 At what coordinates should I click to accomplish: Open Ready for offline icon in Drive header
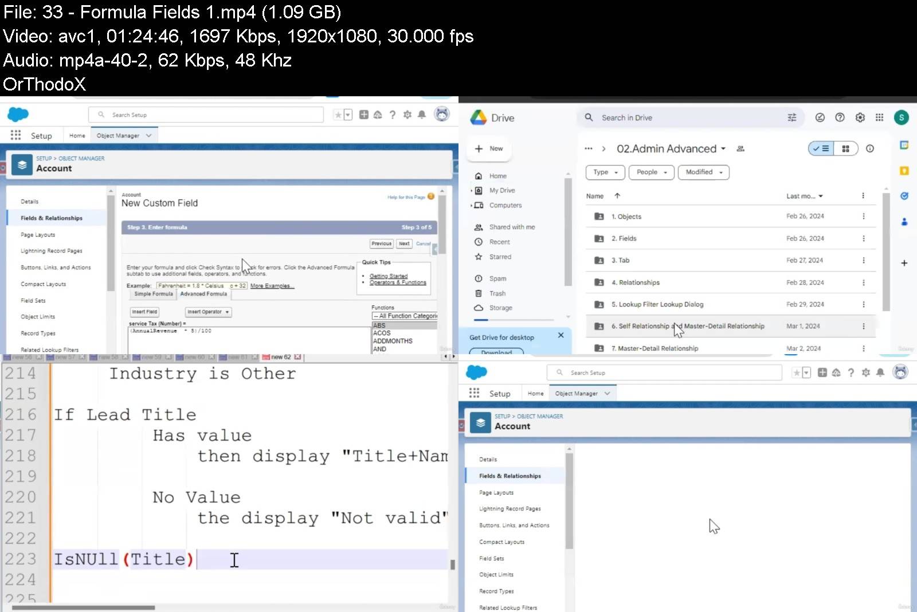tap(820, 117)
